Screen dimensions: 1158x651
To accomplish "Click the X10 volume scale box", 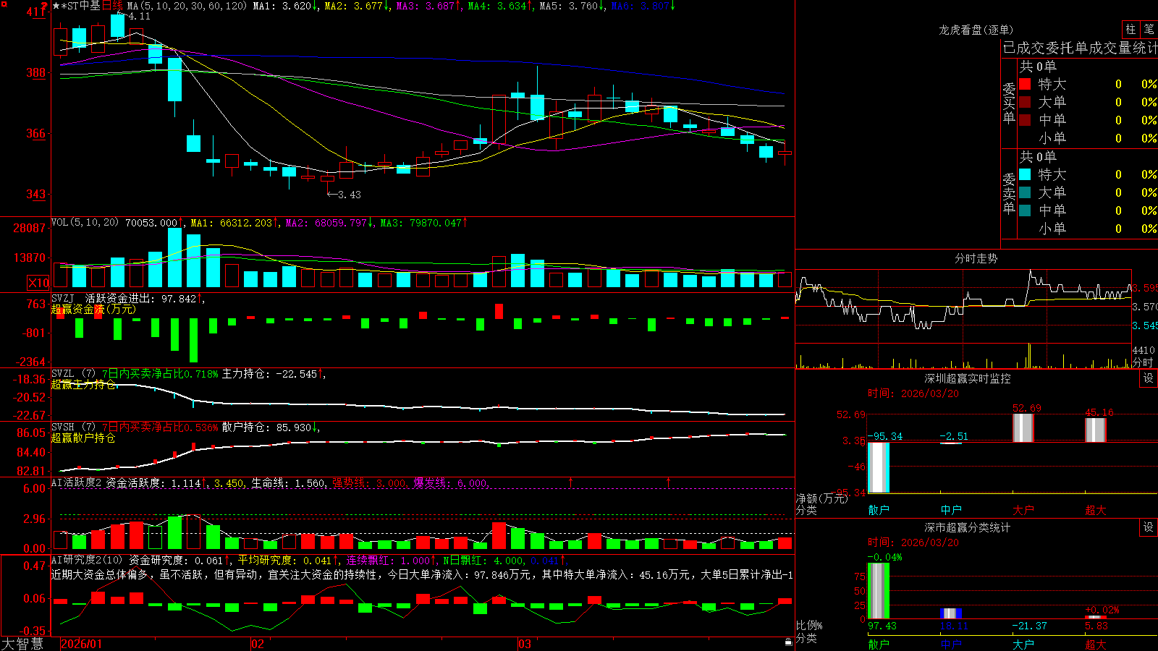I will pos(38,283).
